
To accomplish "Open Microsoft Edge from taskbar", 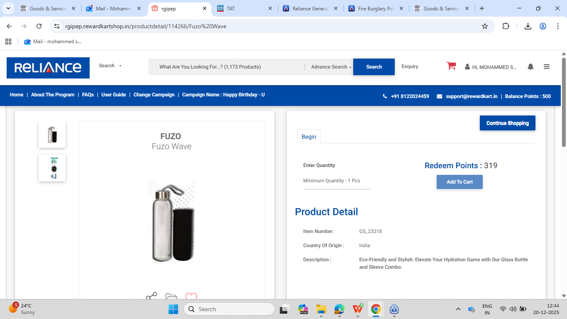I will (340, 309).
